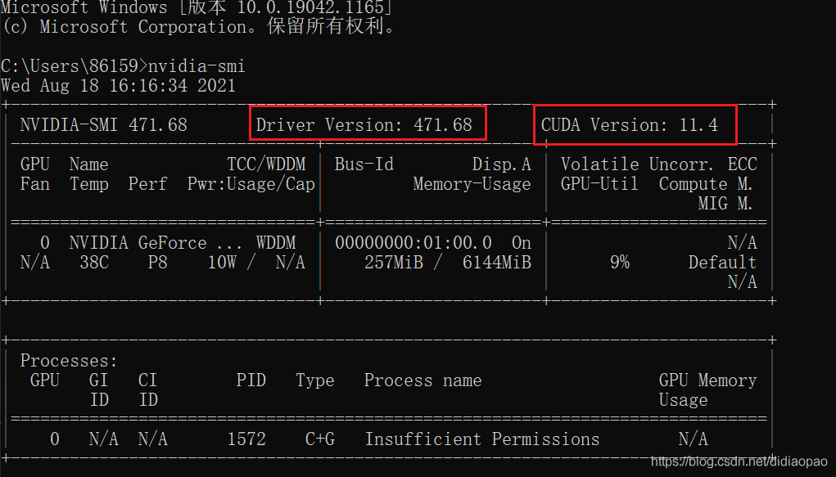
Task: Click the Default compute mode text
Action: point(721,263)
